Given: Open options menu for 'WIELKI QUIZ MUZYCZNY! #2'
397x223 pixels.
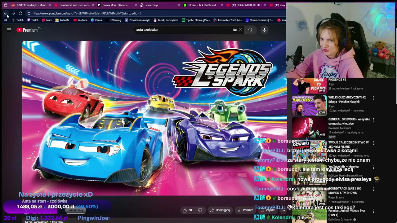Looking at the screenshot, I should click(373, 98).
